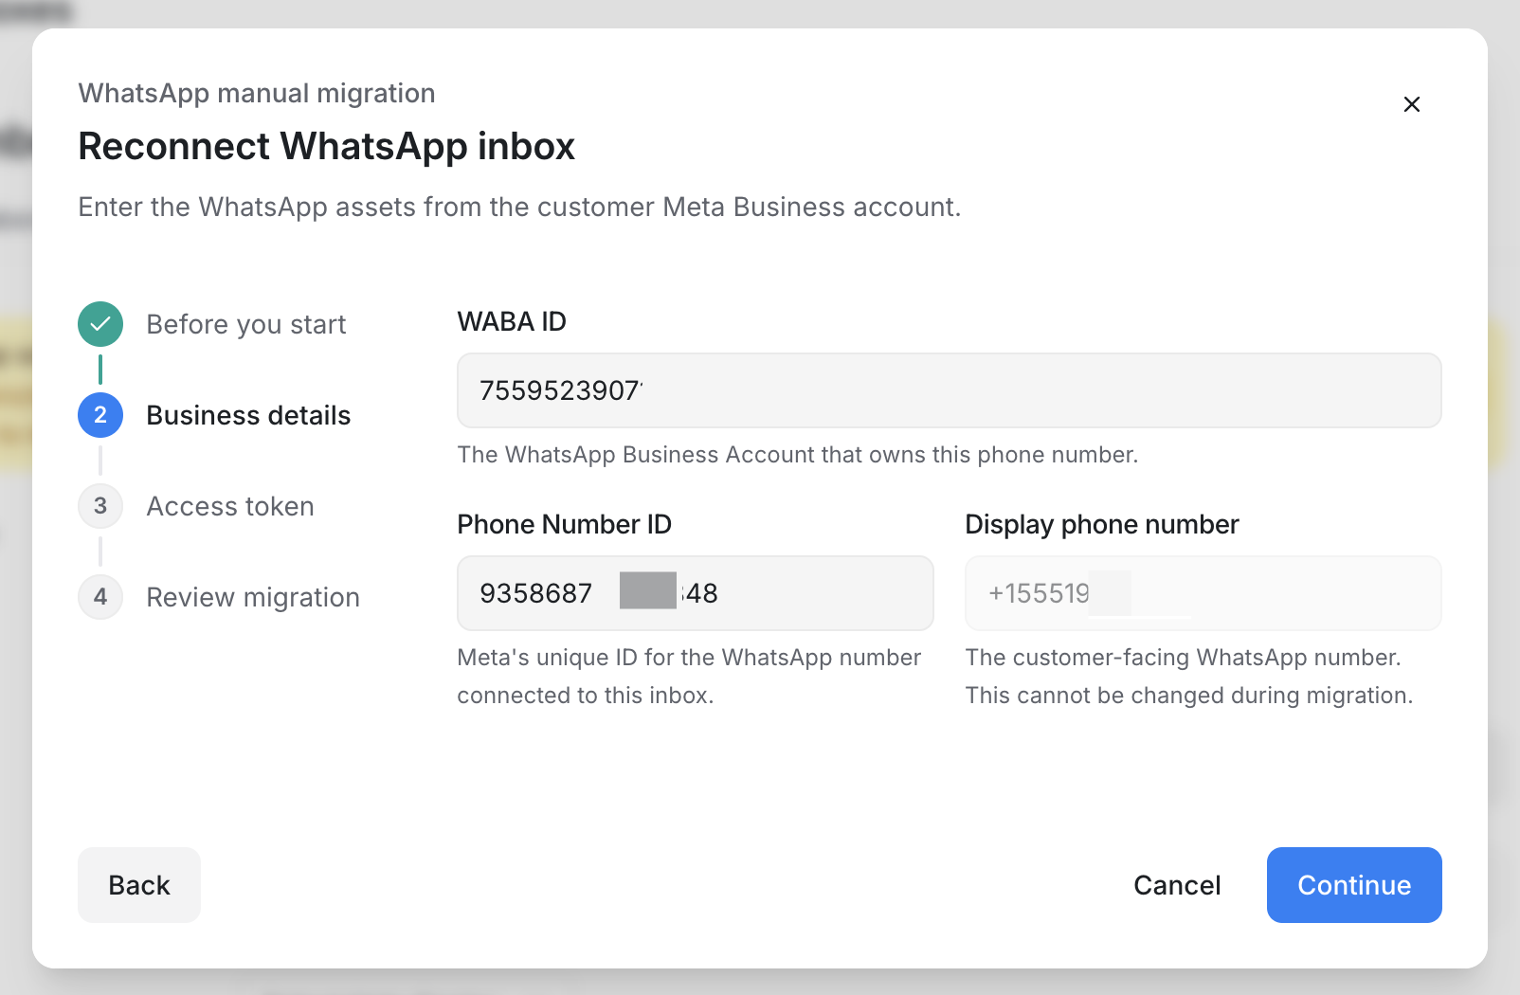Jump to the Access token step
The width and height of the screenshot is (1520, 995).
[230, 506]
